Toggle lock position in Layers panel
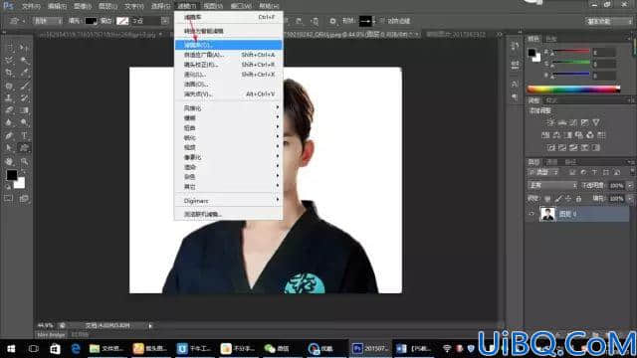637x358 pixels. coord(568,199)
